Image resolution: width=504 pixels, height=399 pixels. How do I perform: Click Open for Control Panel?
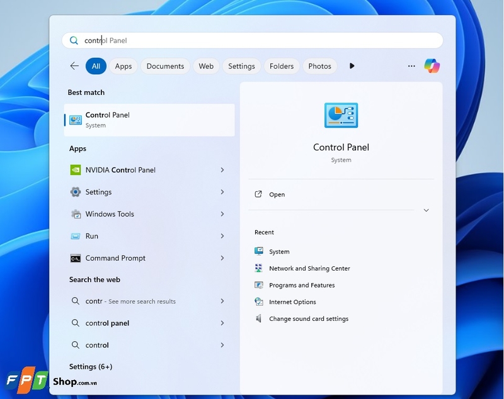[277, 194]
